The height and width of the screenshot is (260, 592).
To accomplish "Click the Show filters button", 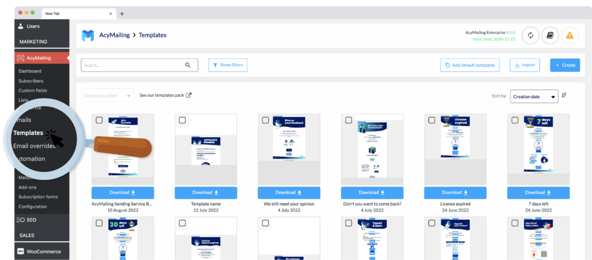I will (x=228, y=65).
